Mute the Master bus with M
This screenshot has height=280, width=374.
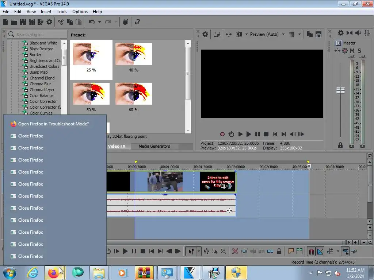pos(352,50)
